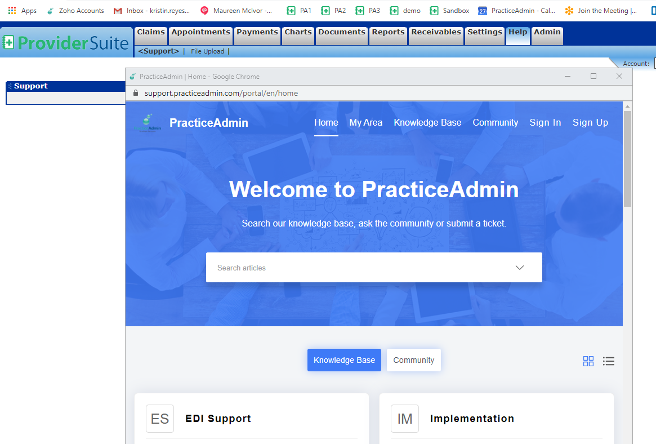Open the Sandbox bookmark

(449, 11)
